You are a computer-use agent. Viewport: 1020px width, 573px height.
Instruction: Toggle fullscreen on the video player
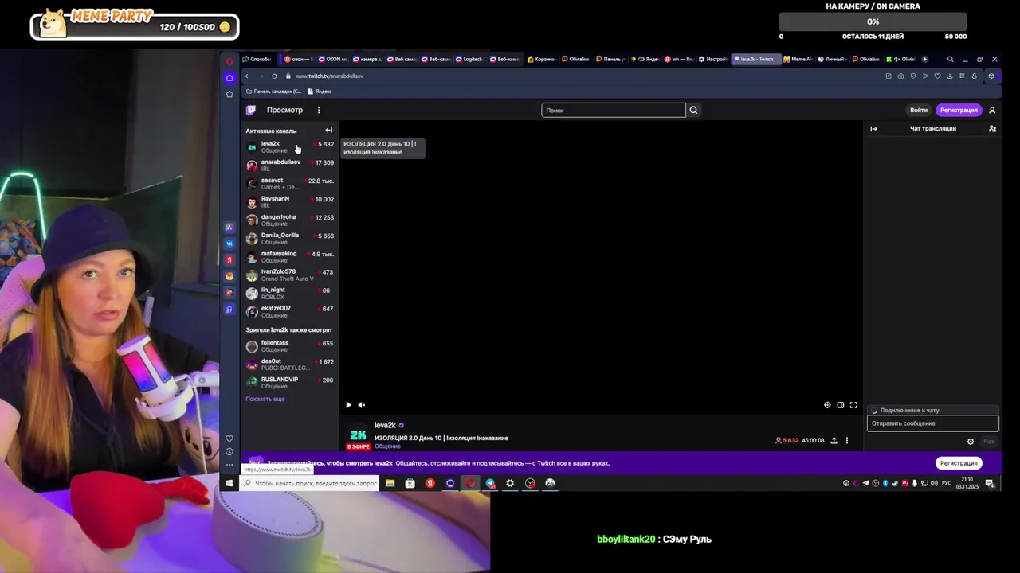853,405
